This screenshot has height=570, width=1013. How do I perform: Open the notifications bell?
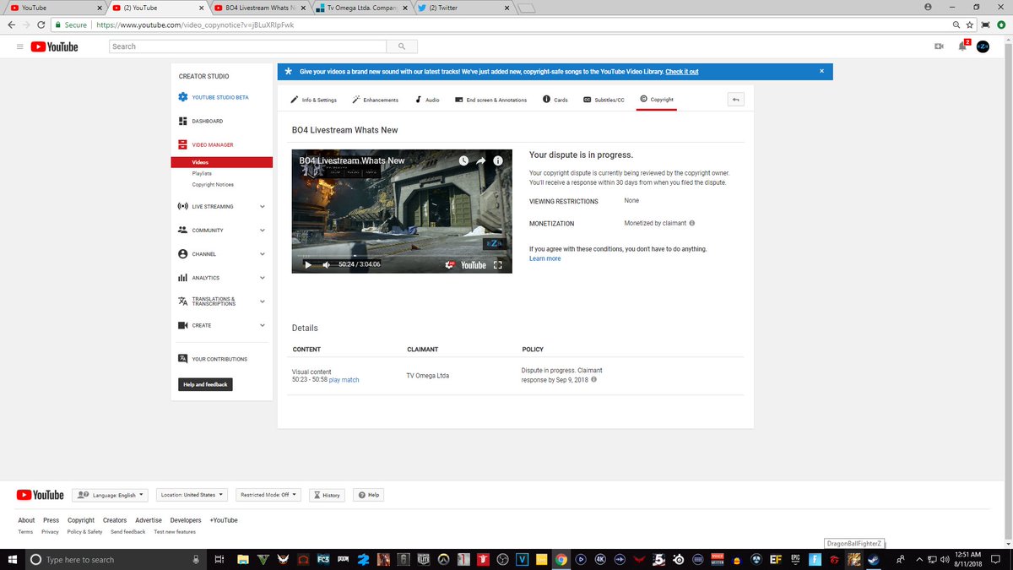[962, 46]
